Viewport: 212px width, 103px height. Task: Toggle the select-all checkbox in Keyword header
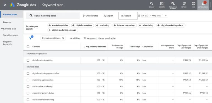tap(28, 47)
